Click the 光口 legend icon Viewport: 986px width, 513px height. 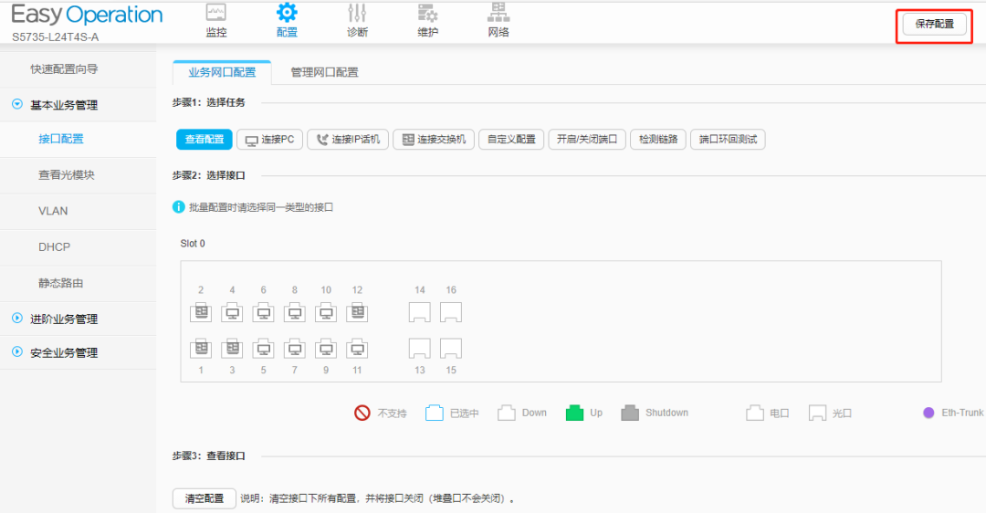tap(817, 413)
